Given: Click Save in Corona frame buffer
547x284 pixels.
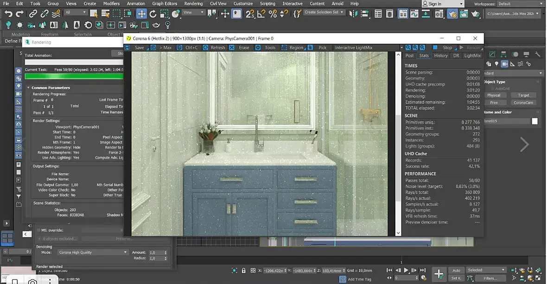Looking at the screenshot, I should 139,48.
